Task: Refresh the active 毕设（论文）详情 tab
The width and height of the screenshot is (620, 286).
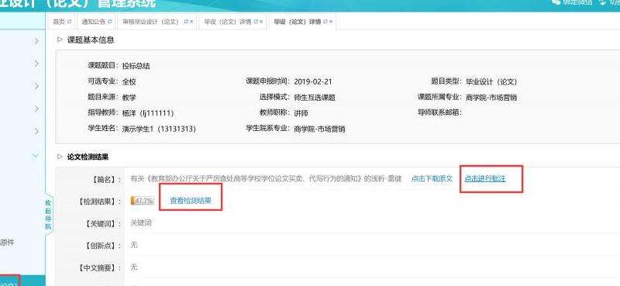Action: pos(325,22)
